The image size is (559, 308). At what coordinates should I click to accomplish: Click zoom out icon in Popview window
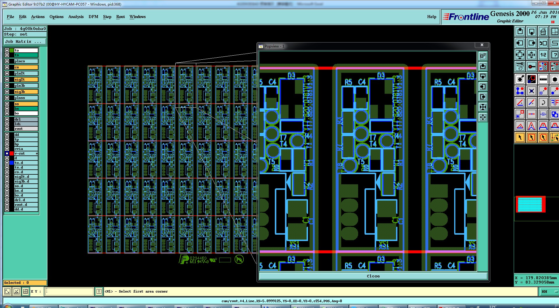click(x=483, y=117)
